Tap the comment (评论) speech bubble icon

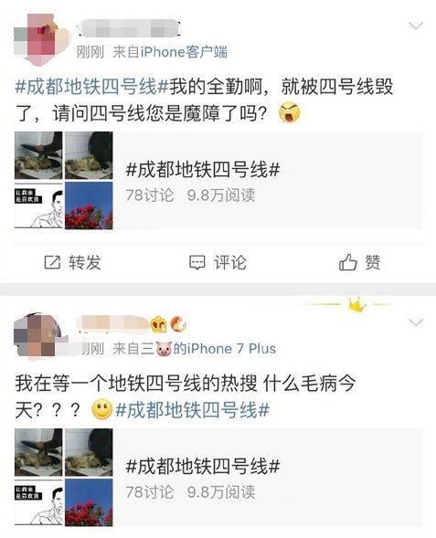[197, 262]
